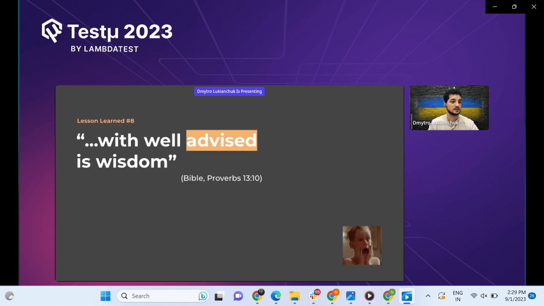Viewport: 544px width, 306px height.
Task: Open Microsoft Edge browser
Action: [276, 296]
